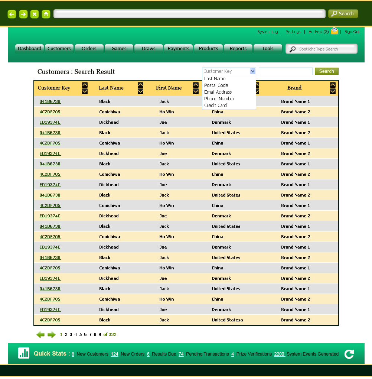
Task: Select Email Address from the dropdown list
Action: click(x=218, y=92)
